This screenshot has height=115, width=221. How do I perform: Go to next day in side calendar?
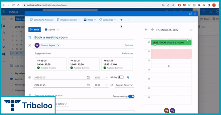152,30
